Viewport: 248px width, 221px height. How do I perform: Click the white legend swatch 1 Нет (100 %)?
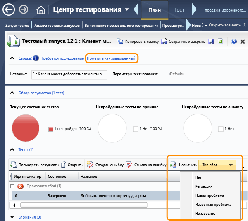(136, 129)
